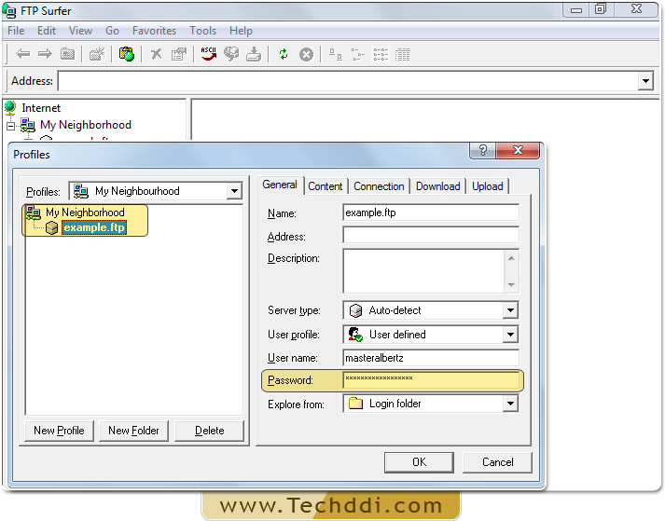Open the File menu
Screen dimensions: 665x521
(16, 31)
